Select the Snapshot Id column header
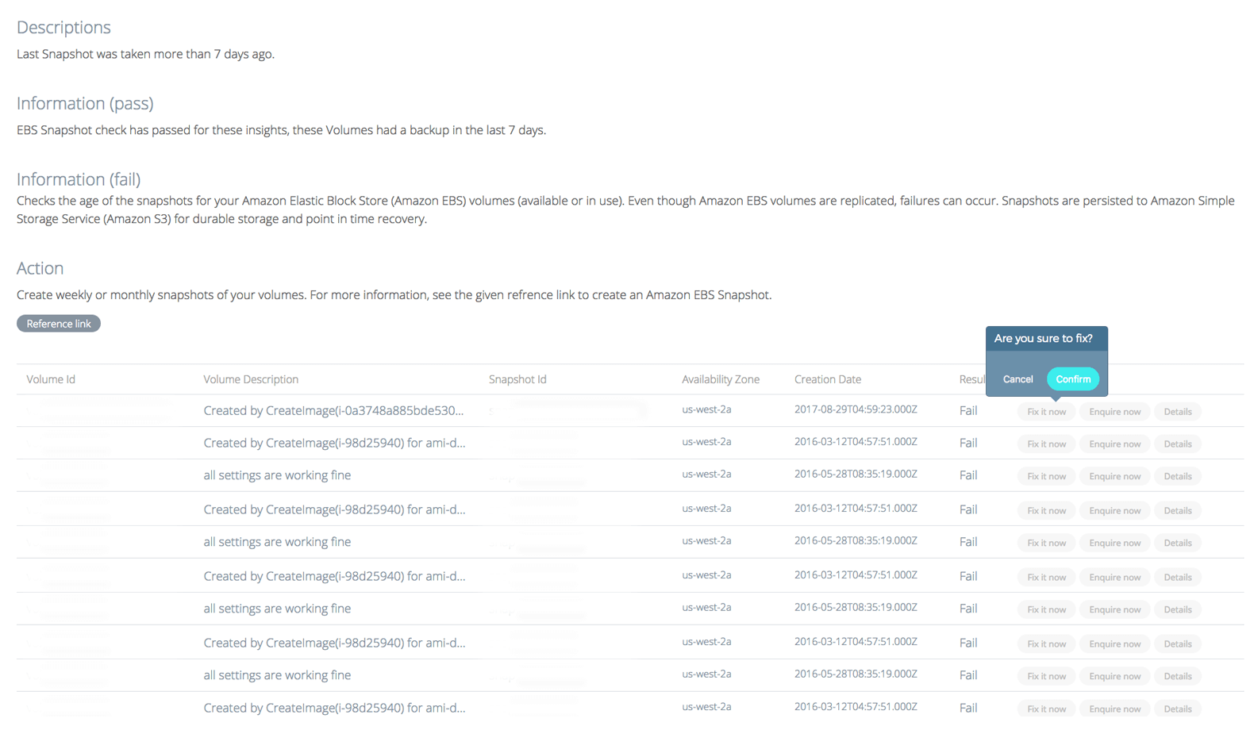The height and width of the screenshot is (730, 1254). click(517, 379)
